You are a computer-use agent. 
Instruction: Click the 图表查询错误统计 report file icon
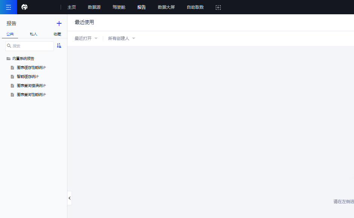point(12,86)
